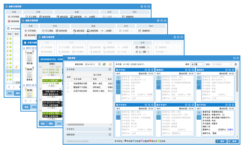Expand the 手术护士 panel
The image size is (250, 145).
click(110, 129)
